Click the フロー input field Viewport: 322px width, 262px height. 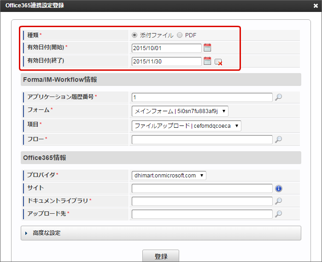202,139
